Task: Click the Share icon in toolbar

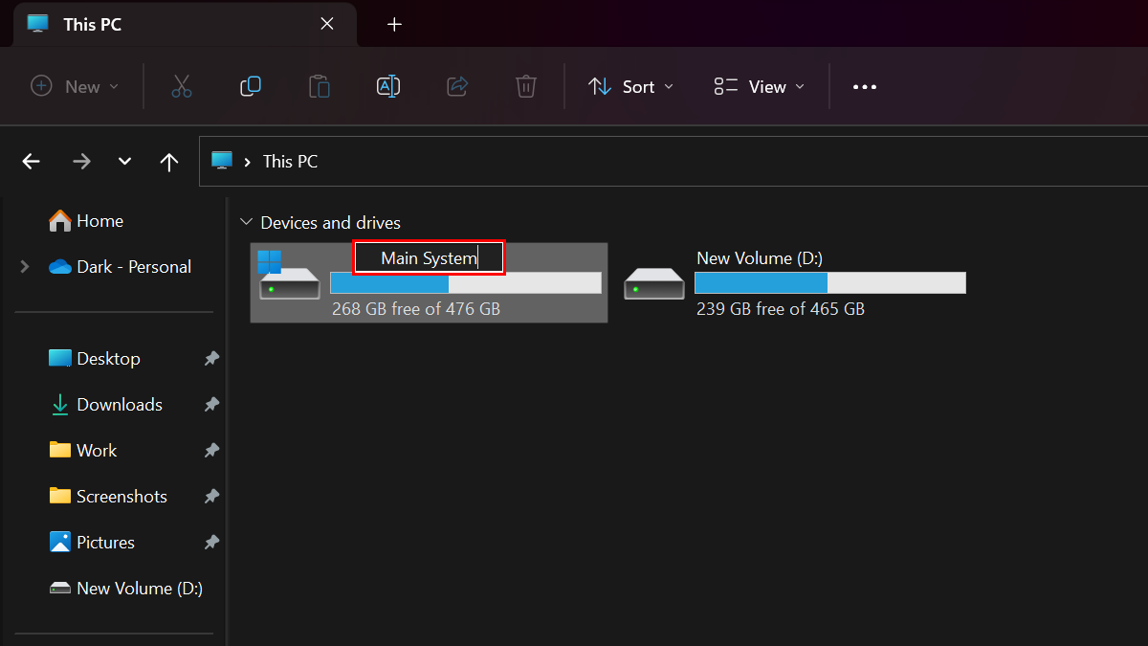Action: tap(457, 87)
